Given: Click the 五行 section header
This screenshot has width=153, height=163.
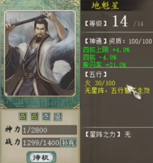Looking at the screenshot, I should [x=96, y=74].
